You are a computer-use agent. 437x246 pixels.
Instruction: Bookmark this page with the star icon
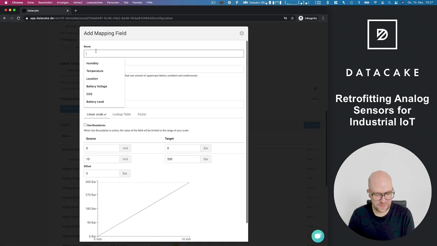(x=292, y=18)
